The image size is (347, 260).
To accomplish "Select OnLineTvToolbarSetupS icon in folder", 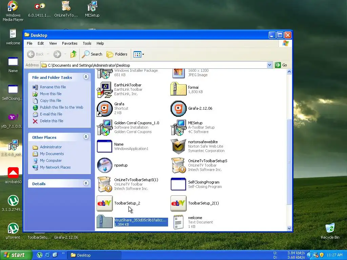I will pos(179,165).
